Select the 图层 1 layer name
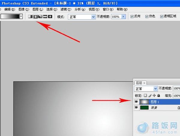180x136 pixels. [x=155, y=102]
